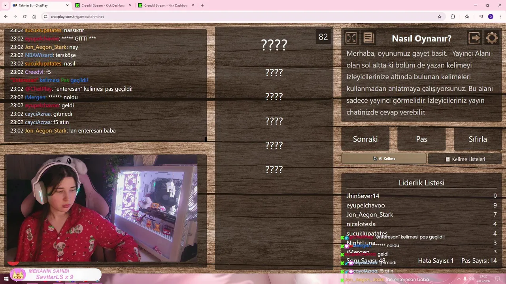Open the tab search dropdown arrow

click(x=5, y=5)
